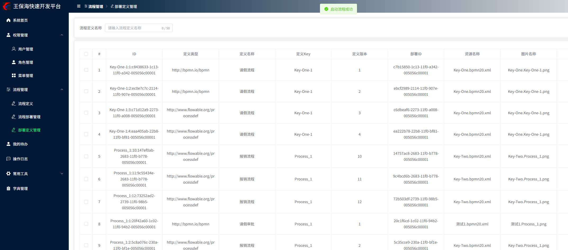Viewport: 568px width, 250px height.
Task: Check the select-all checkbox in table header
Action: pyautogui.click(x=86, y=54)
